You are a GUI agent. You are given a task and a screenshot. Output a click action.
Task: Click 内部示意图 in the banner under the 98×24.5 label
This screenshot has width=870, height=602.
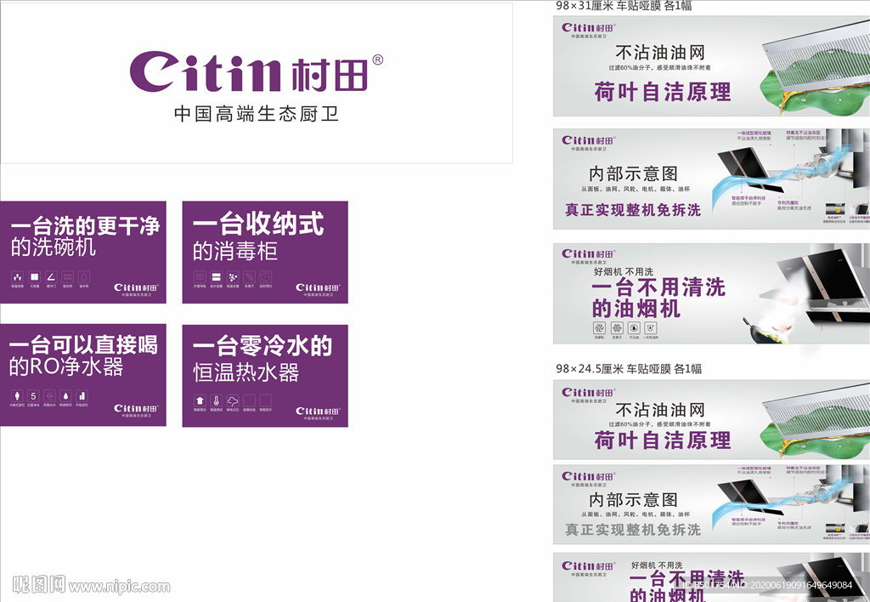(633, 500)
